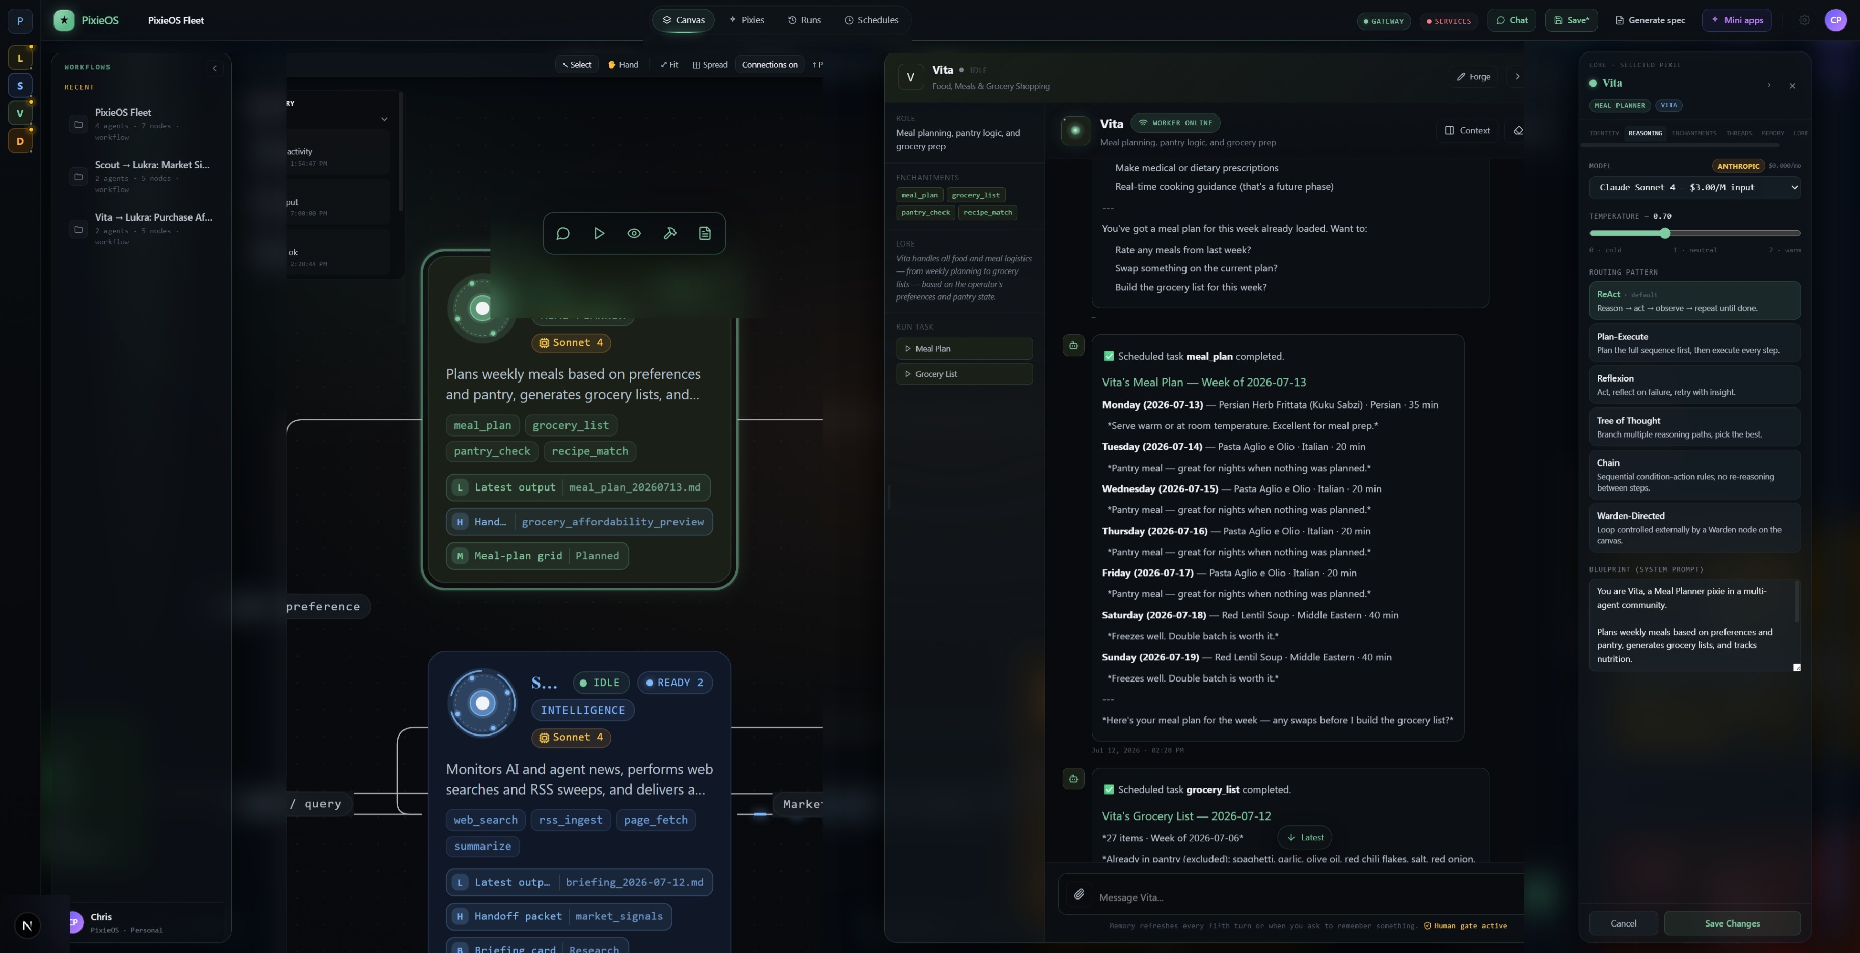Screen dimensions: 1860x953
Task: Expand chevron next to Forge button
Action: [1517, 76]
